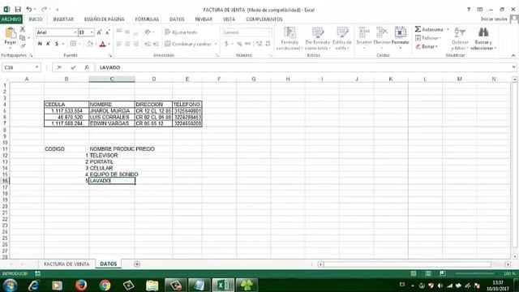Click the Formato cells icon
The image size is (519, 292).
click(x=400, y=33)
